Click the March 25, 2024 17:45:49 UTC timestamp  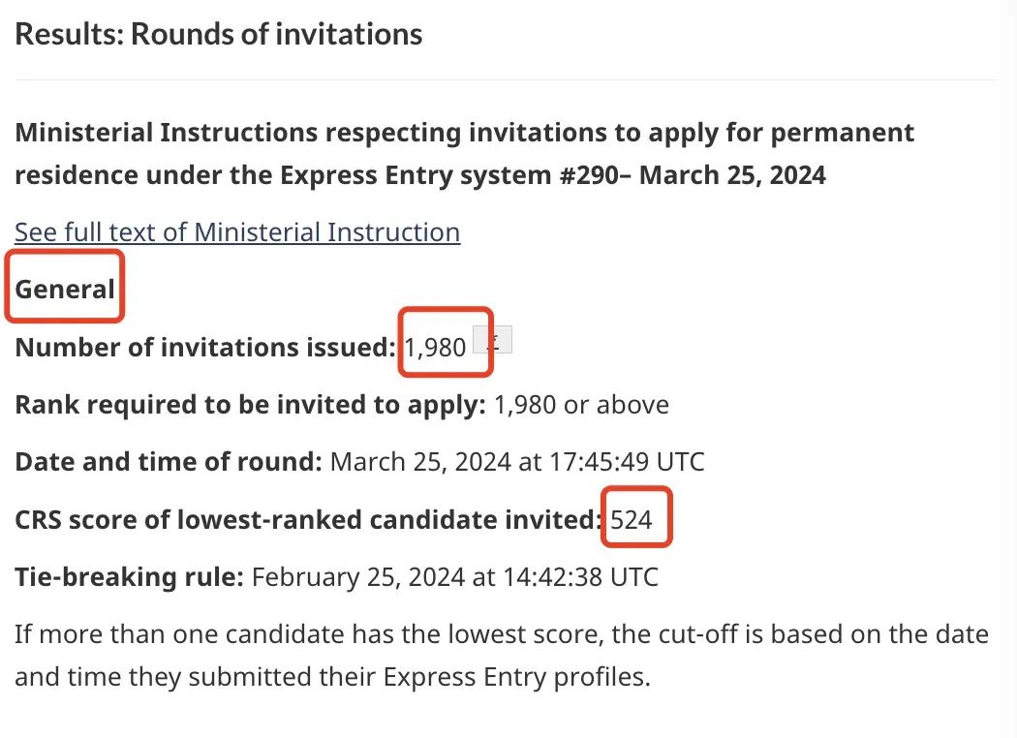click(x=517, y=462)
